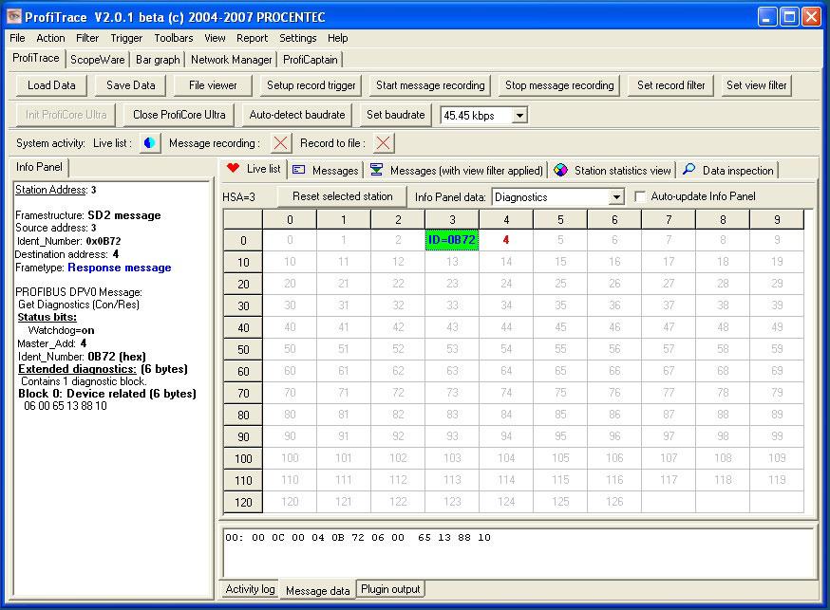Click Auto-detect baudrate button
The width and height of the screenshot is (830, 610).
coord(297,115)
